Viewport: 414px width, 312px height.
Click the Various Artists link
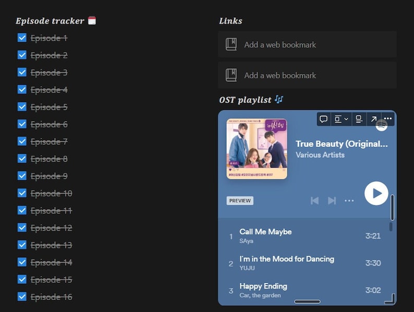(x=320, y=155)
